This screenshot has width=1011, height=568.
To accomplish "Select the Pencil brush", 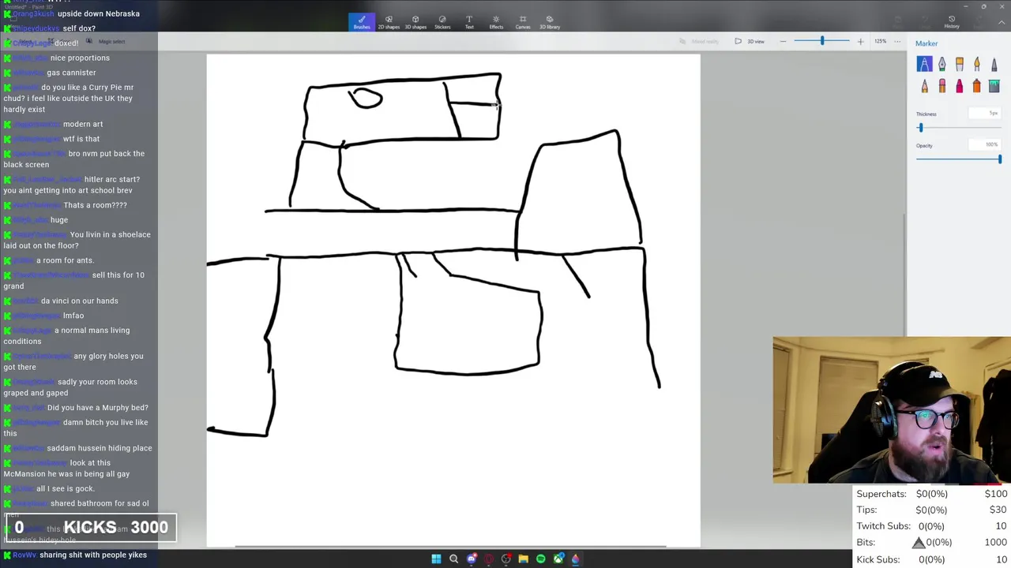I will 924,86.
